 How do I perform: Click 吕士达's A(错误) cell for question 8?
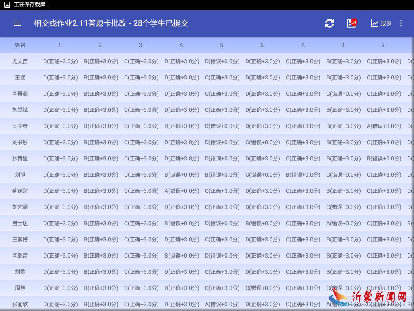(343, 223)
